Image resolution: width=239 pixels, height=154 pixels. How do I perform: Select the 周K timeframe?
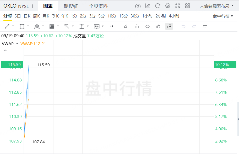pyautogui.click(x=36, y=16)
